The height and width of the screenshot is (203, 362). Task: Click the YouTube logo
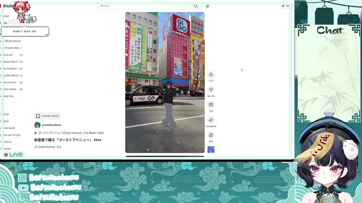8,6
